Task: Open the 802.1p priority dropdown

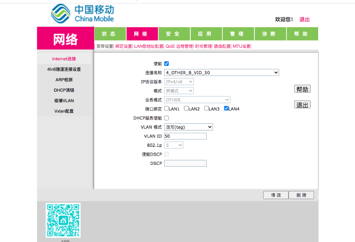Action: pyautogui.click(x=174, y=145)
